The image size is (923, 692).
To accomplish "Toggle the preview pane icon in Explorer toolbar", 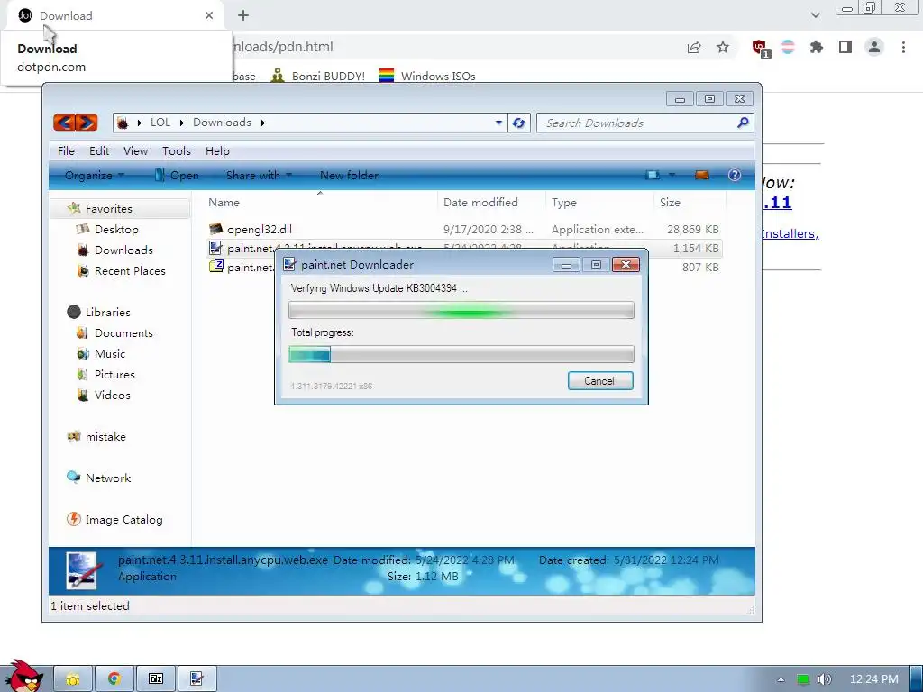I will (x=701, y=175).
